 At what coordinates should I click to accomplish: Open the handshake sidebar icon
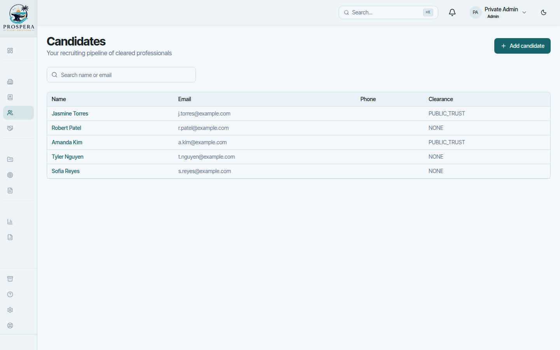point(10,128)
